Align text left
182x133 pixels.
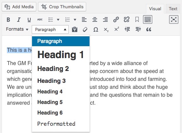tap(84, 19)
